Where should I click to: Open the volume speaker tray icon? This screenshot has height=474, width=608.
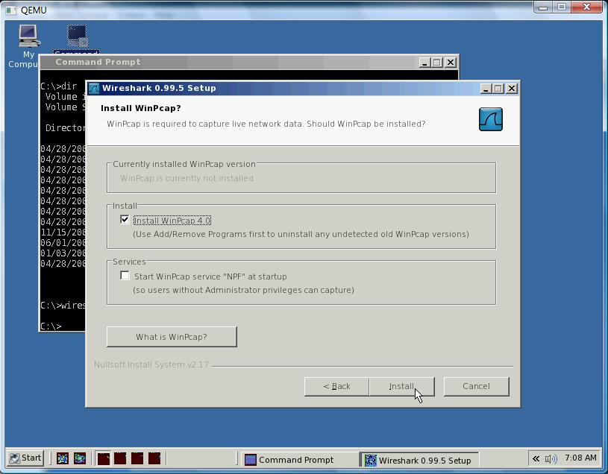click(x=551, y=459)
